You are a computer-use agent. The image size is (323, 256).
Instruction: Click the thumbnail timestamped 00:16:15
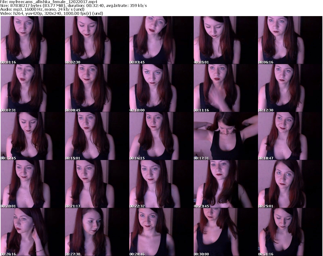(161, 136)
